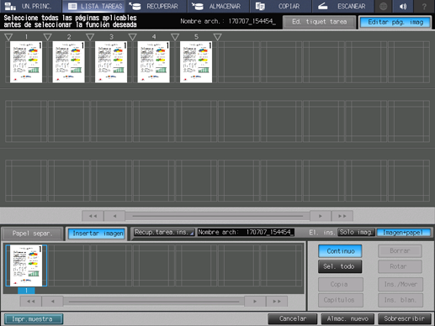Go to first page with double-left arrow in upper scrollbar
The height and width of the screenshot is (326, 435).
pyautogui.click(x=93, y=216)
